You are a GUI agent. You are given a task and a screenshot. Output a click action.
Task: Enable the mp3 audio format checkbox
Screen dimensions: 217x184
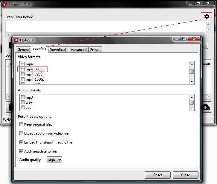click(x=23, y=97)
